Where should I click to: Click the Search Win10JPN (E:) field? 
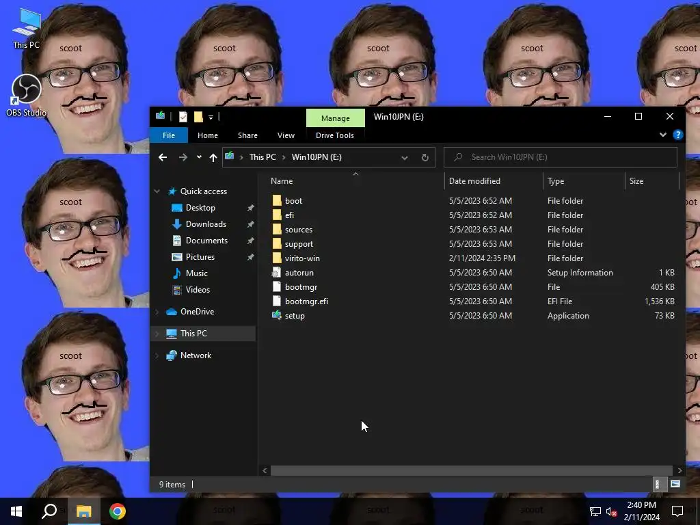pyautogui.click(x=561, y=157)
